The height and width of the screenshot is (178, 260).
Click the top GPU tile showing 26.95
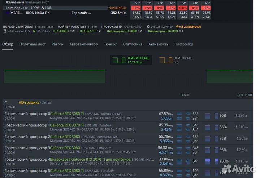(206, 10)
